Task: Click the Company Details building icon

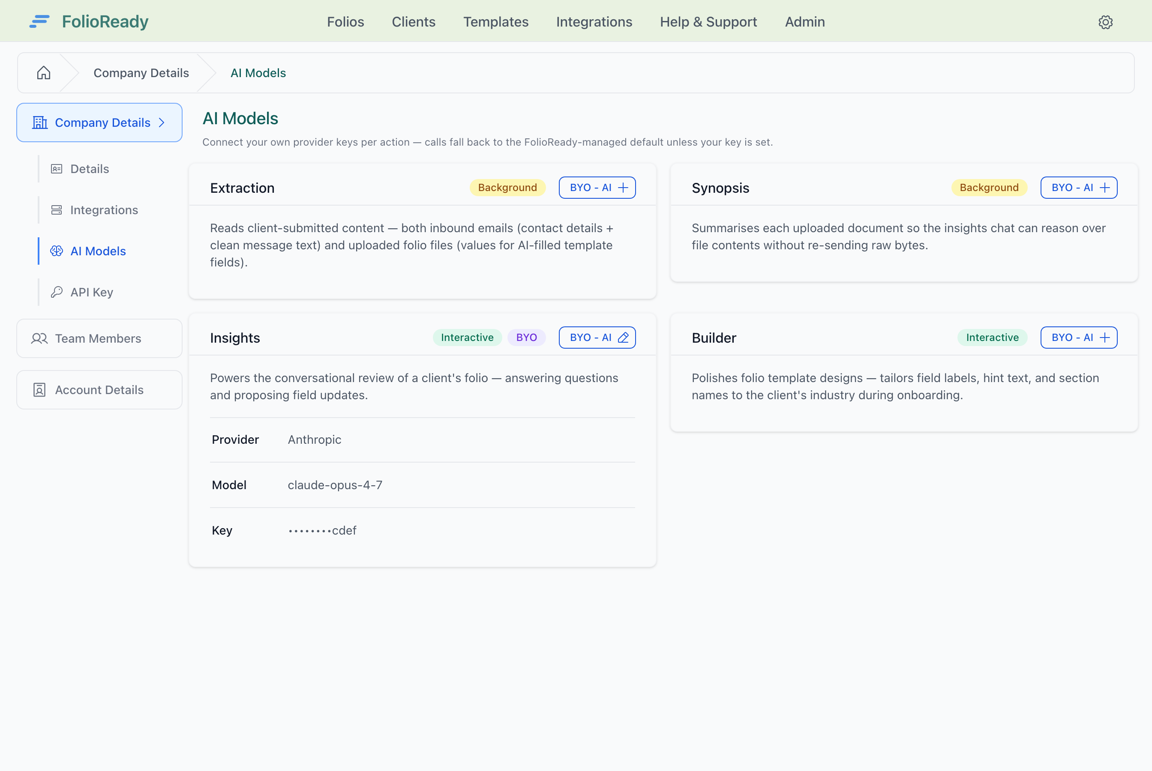Action: tap(40, 123)
